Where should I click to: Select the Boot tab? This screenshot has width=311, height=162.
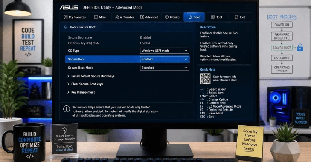194,17
